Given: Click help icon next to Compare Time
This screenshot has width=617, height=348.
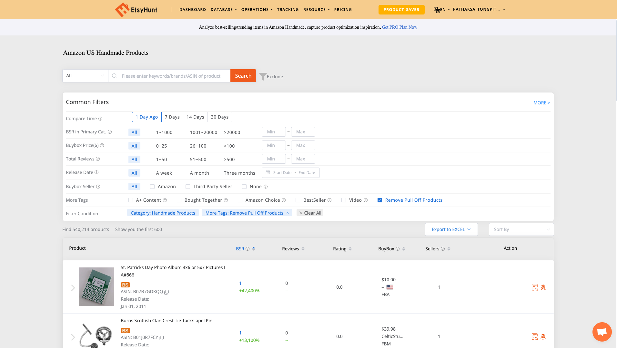Looking at the screenshot, I should [x=100, y=119].
